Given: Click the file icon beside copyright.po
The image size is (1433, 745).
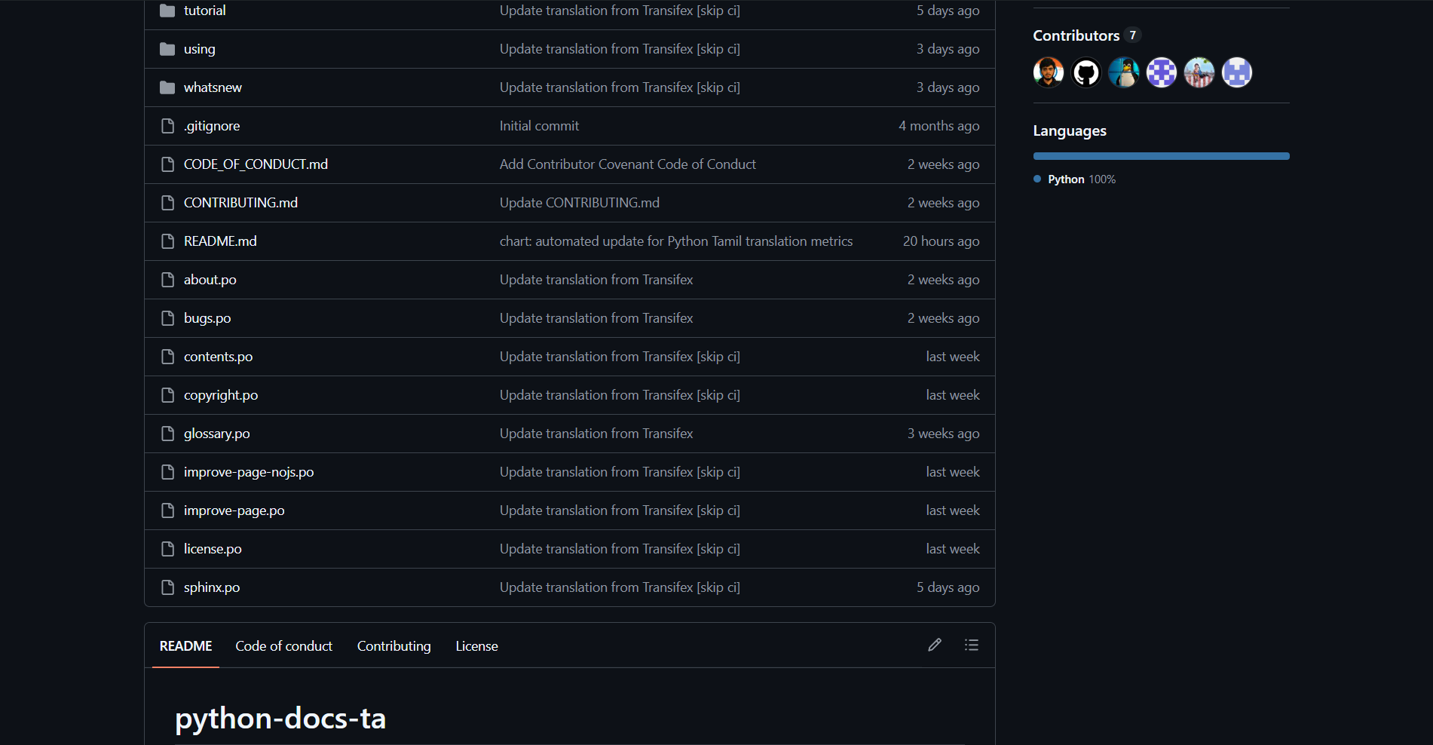Looking at the screenshot, I should tap(167, 395).
